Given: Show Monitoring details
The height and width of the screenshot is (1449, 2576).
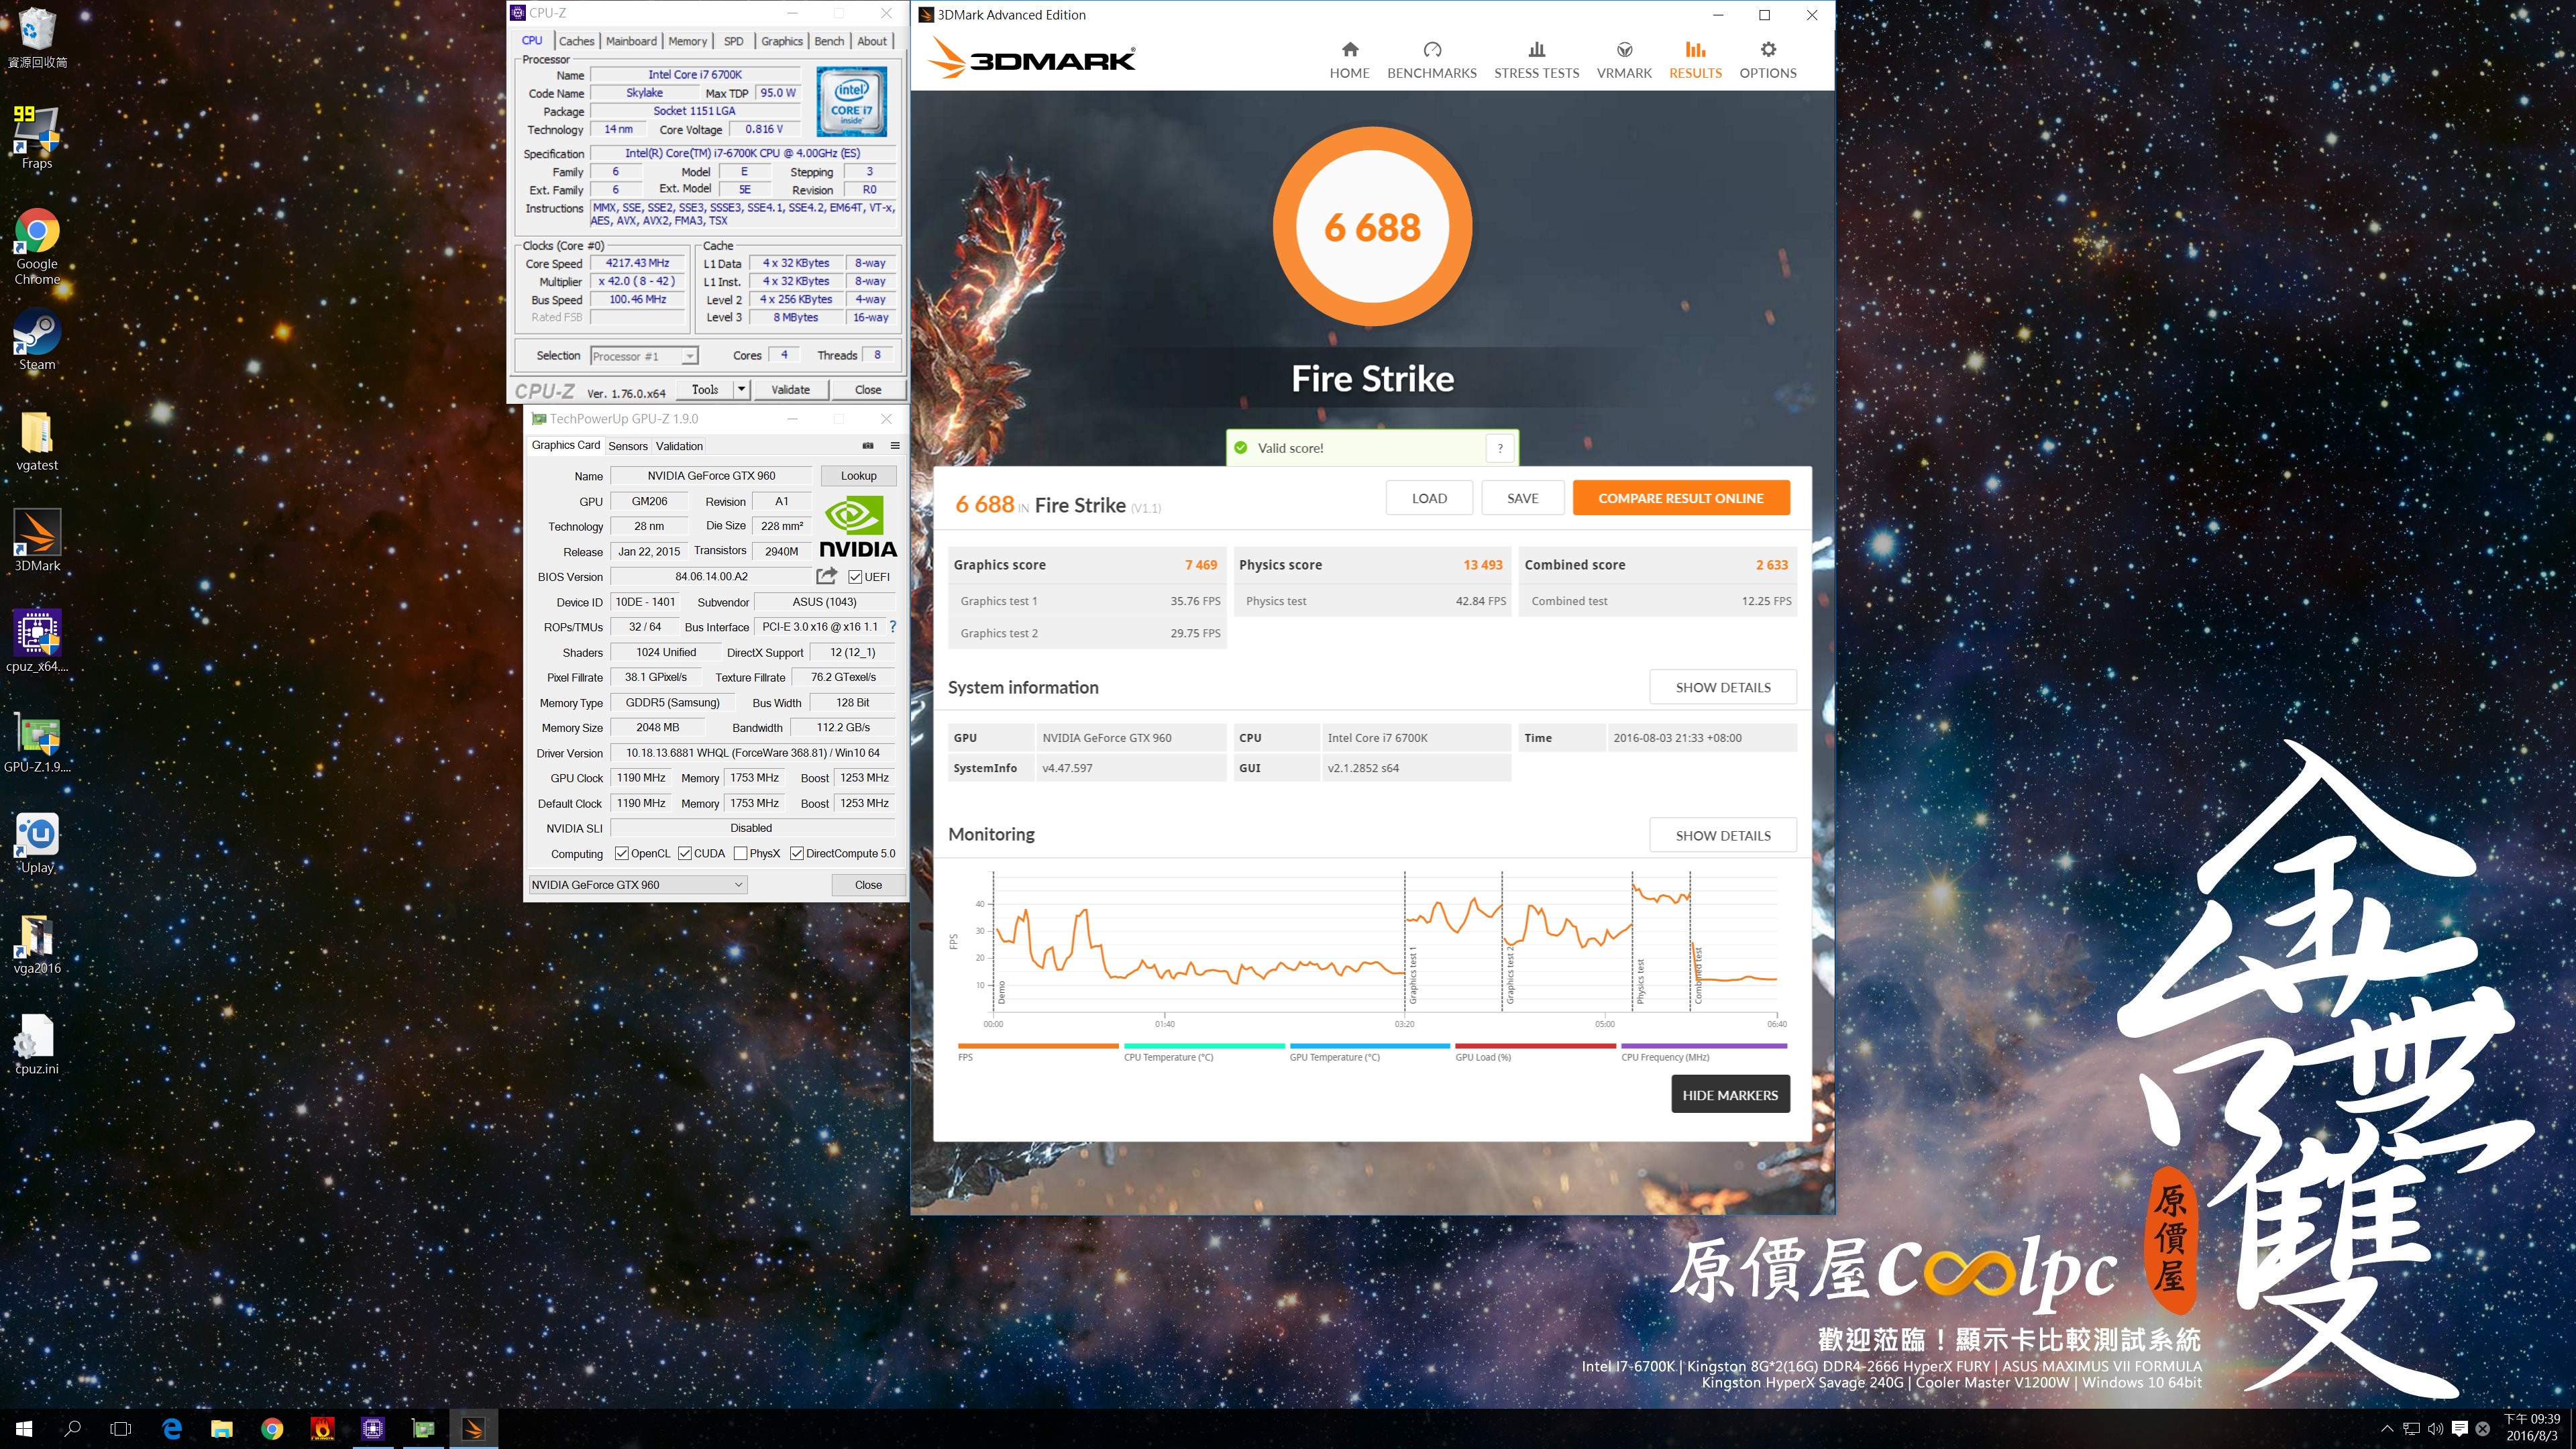Looking at the screenshot, I should coord(1722,835).
